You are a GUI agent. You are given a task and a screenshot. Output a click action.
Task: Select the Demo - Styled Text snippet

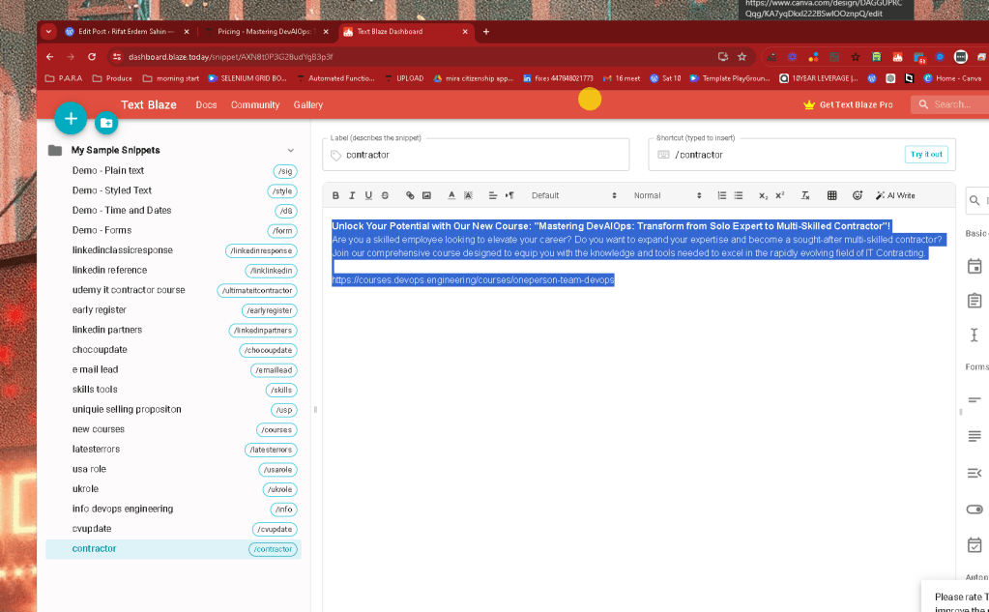173,190
